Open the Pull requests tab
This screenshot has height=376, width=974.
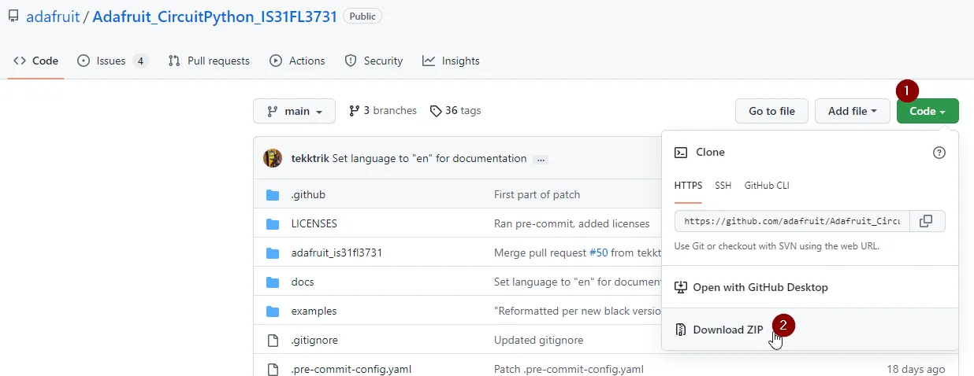click(x=209, y=61)
